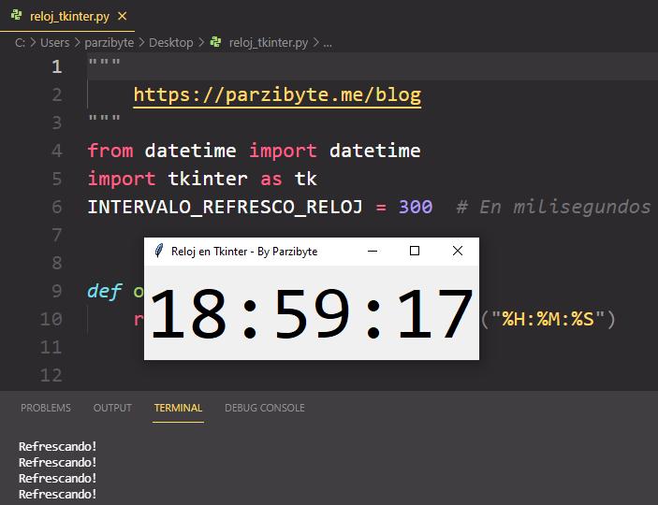Click line number 1 in gutter

tap(57, 66)
